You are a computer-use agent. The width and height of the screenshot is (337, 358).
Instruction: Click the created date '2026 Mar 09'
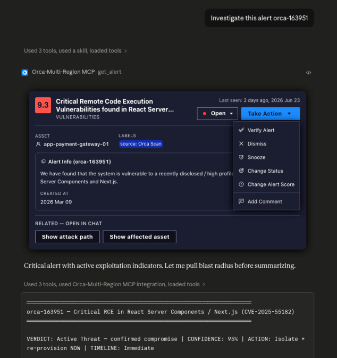tap(56, 202)
